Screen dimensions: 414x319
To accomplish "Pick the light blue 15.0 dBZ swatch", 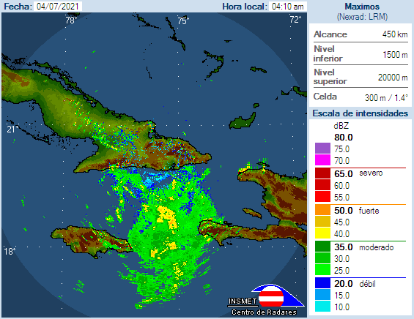I will click(x=322, y=295).
